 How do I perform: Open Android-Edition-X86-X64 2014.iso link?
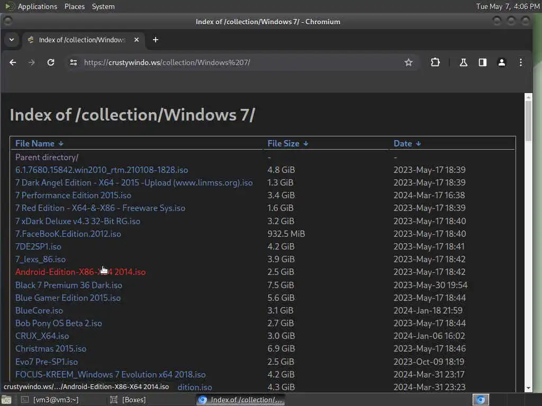[80, 272]
